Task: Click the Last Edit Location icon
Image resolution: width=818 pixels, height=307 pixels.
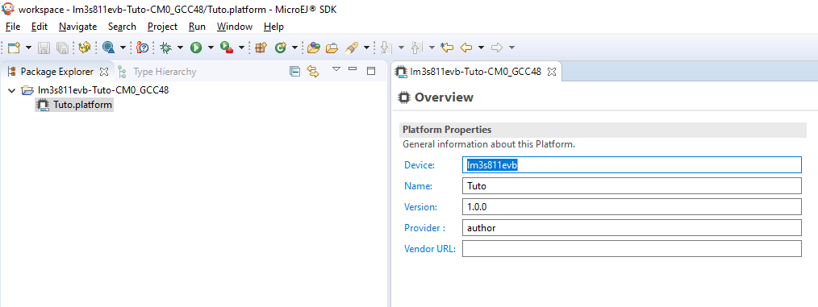Action: (447, 48)
